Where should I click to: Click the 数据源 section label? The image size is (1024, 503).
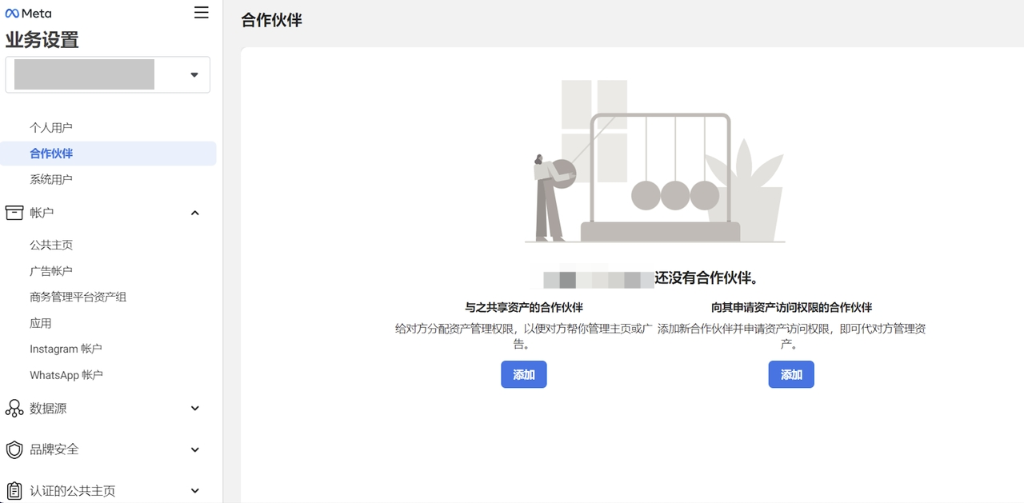pyautogui.click(x=48, y=409)
